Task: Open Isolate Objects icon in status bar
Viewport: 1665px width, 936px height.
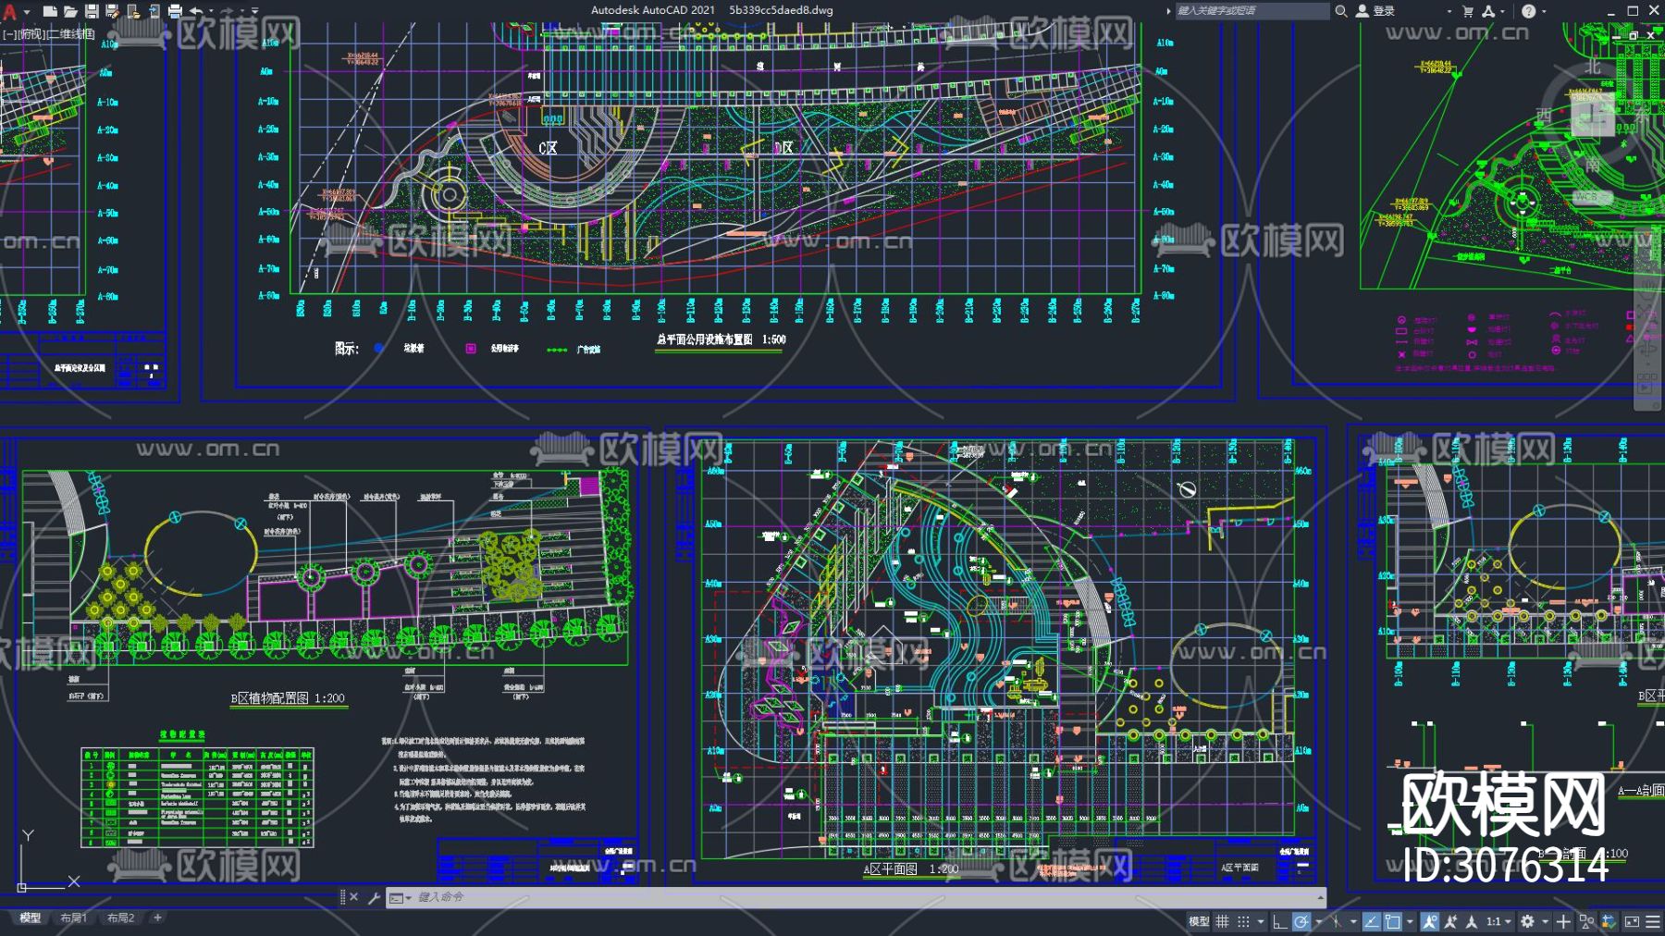Action: coord(1586,921)
